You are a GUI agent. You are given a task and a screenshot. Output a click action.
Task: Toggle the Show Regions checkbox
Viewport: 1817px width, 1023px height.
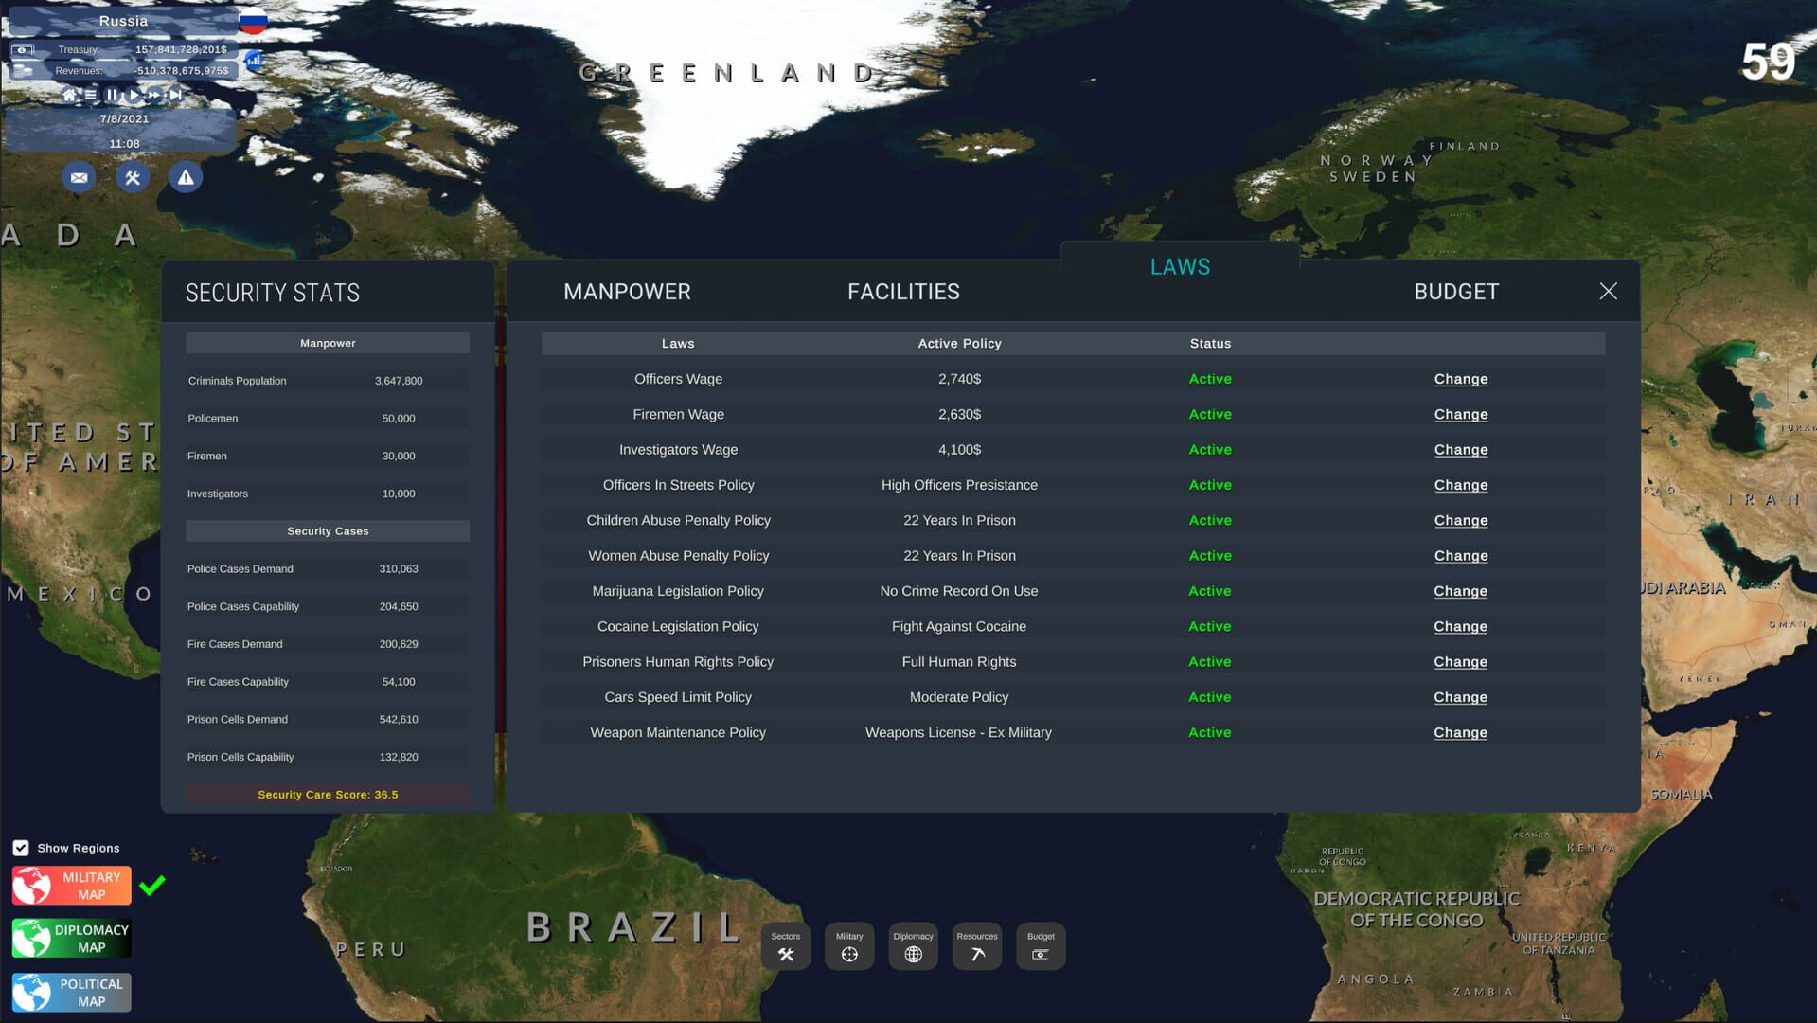pyautogui.click(x=21, y=848)
